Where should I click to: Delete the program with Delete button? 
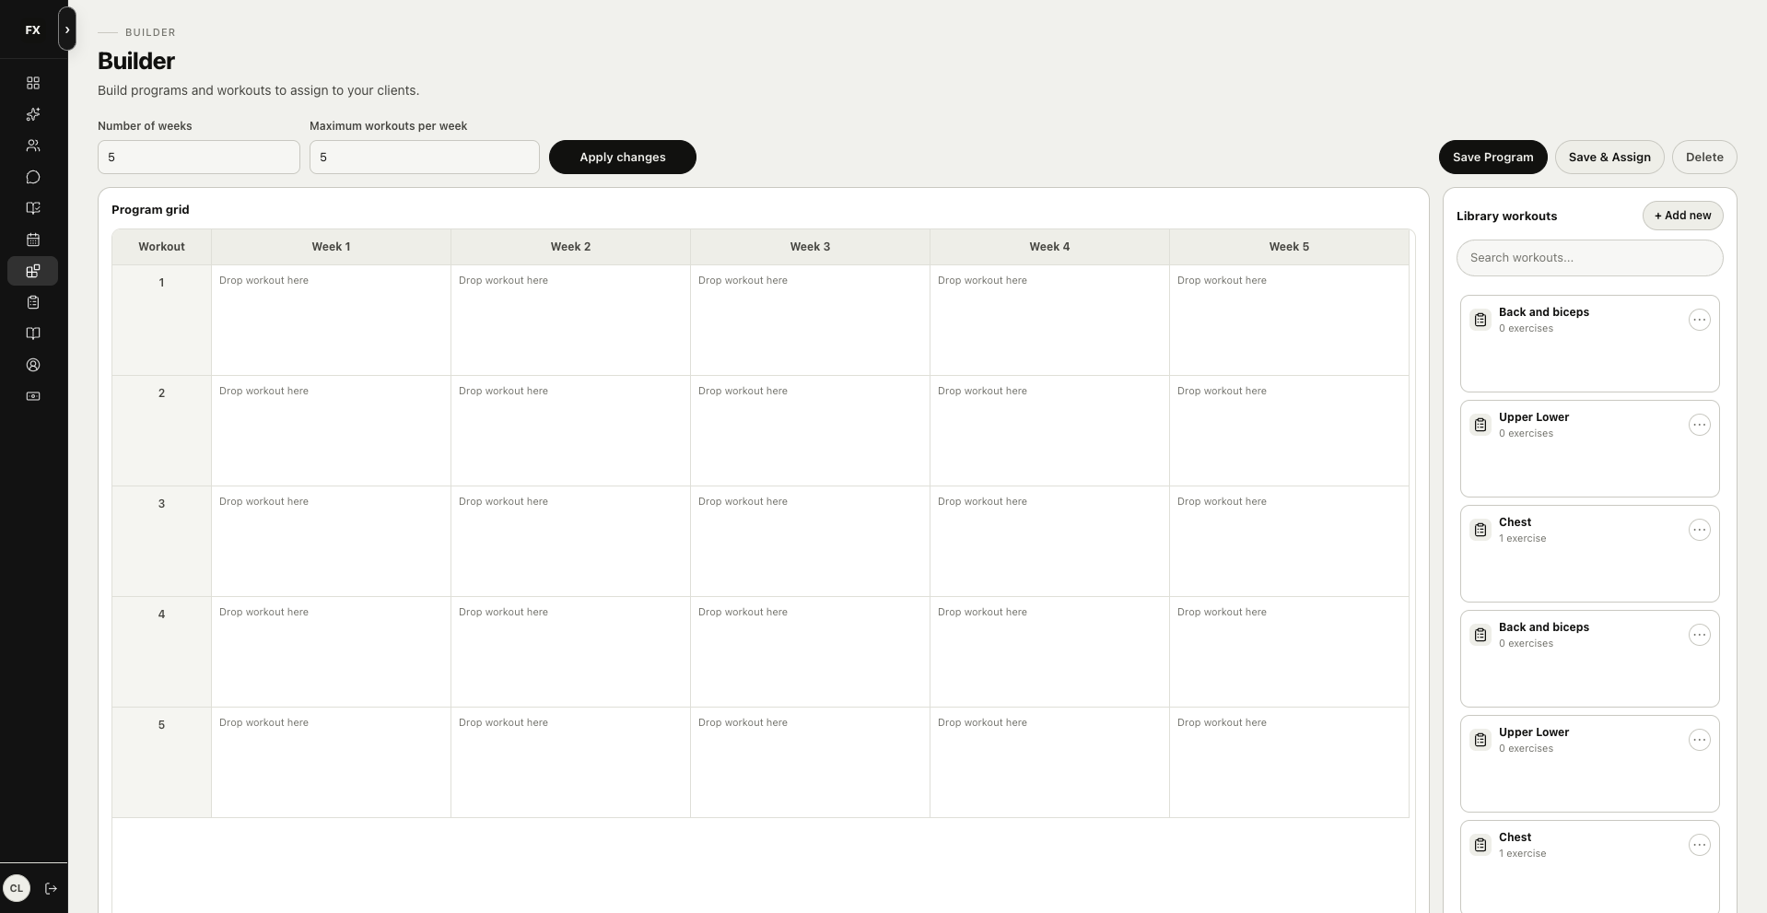[x=1704, y=157]
